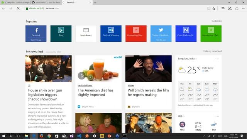247x139 pixels.
Task: Open the House sit-in photo thumbnail
Action: coord(49,69)
